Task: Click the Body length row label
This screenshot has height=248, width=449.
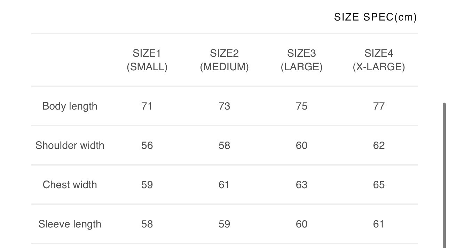Action: click(70, 106)
